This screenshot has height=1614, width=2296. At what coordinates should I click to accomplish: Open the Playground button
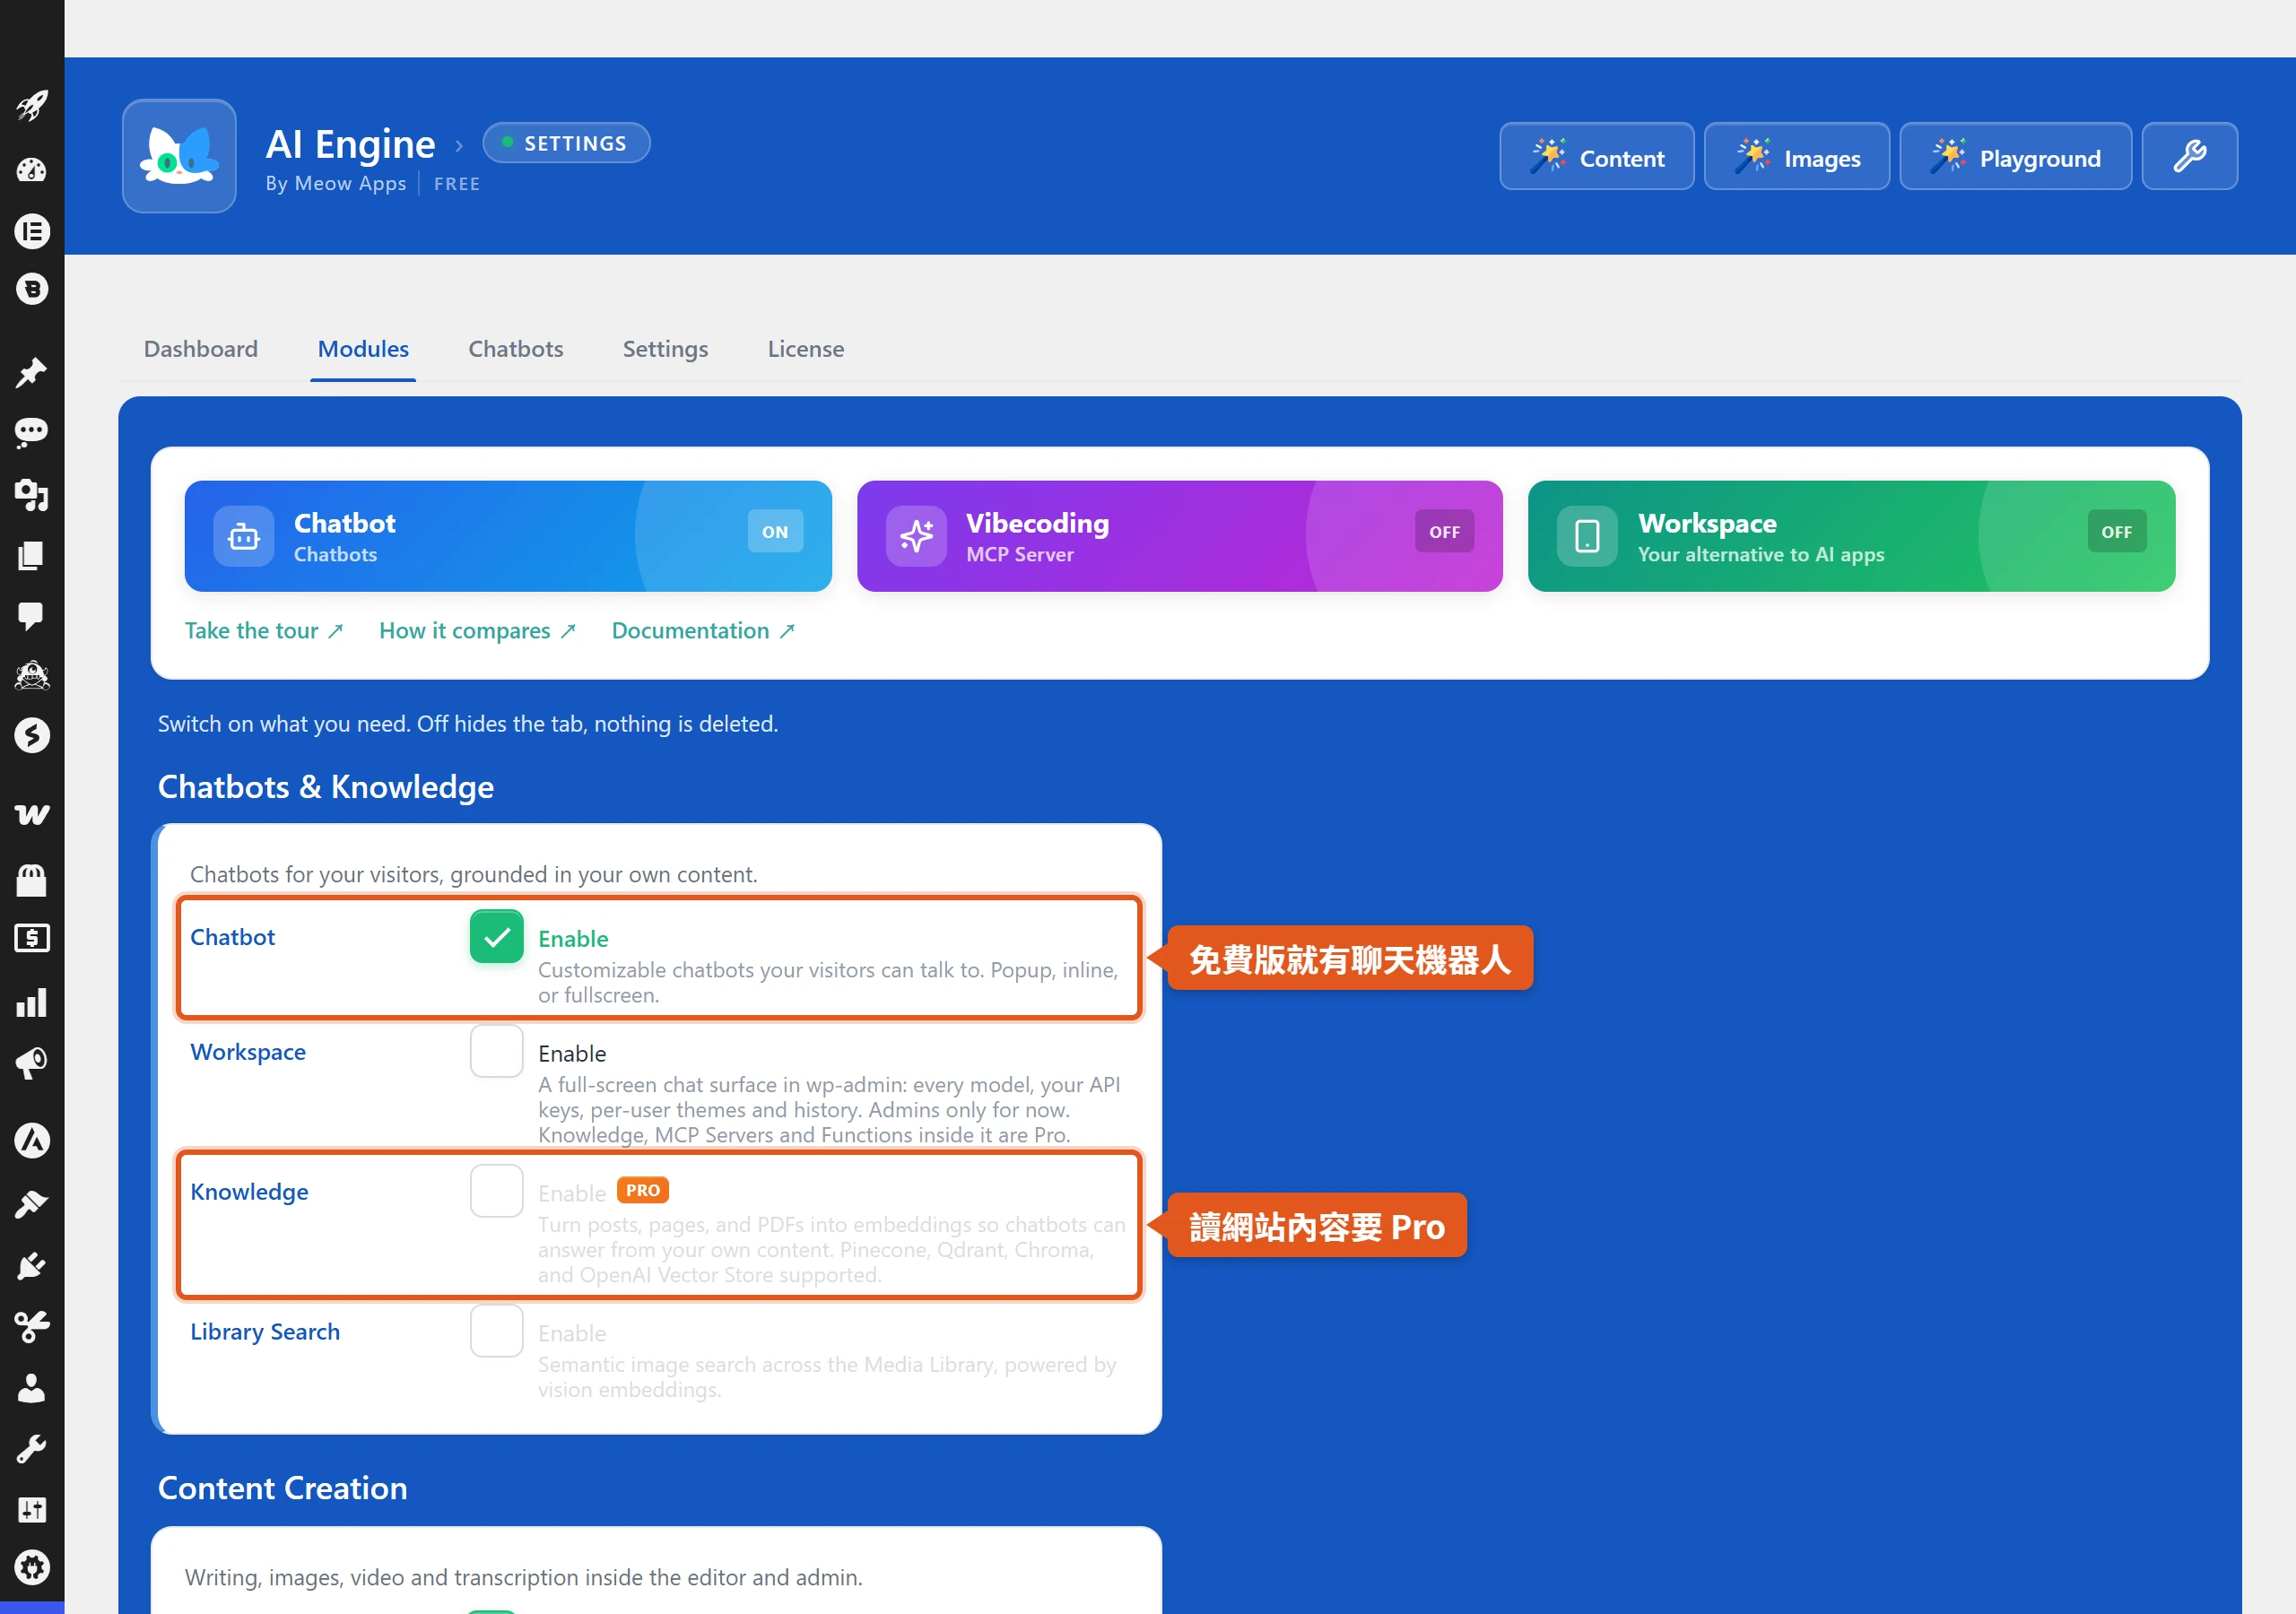2015,156
